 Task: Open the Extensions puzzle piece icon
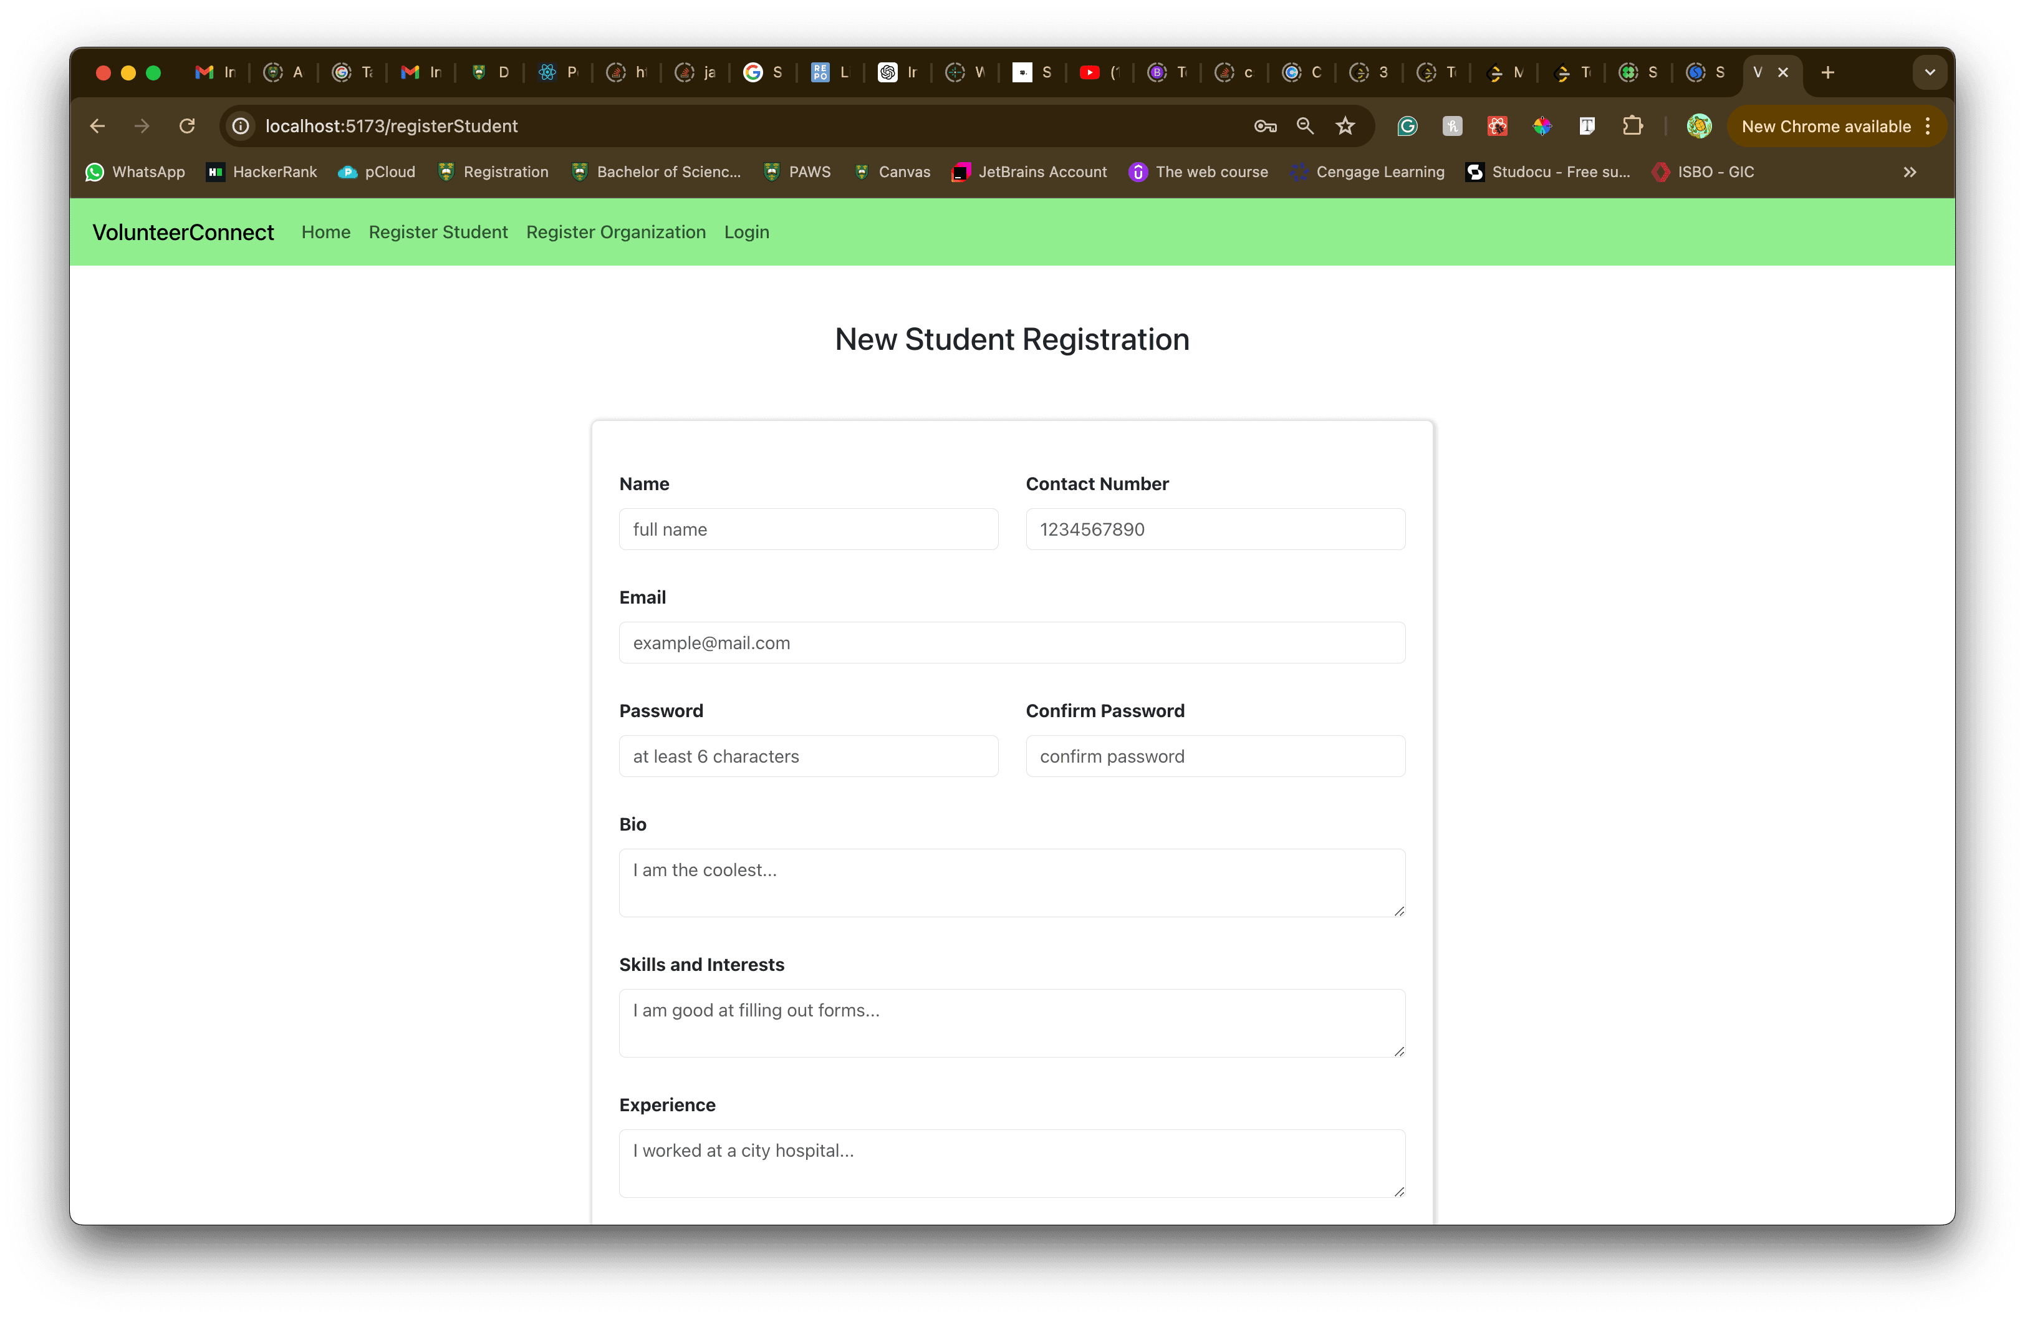(x=1633, y=126)
